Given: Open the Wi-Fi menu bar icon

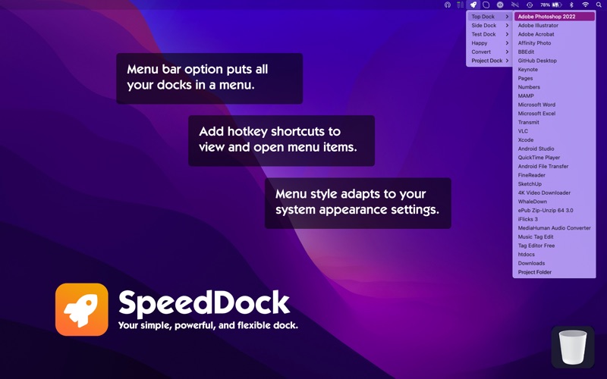Looking at the screenshot, I should pyautogui.click(x=585, y=5).
